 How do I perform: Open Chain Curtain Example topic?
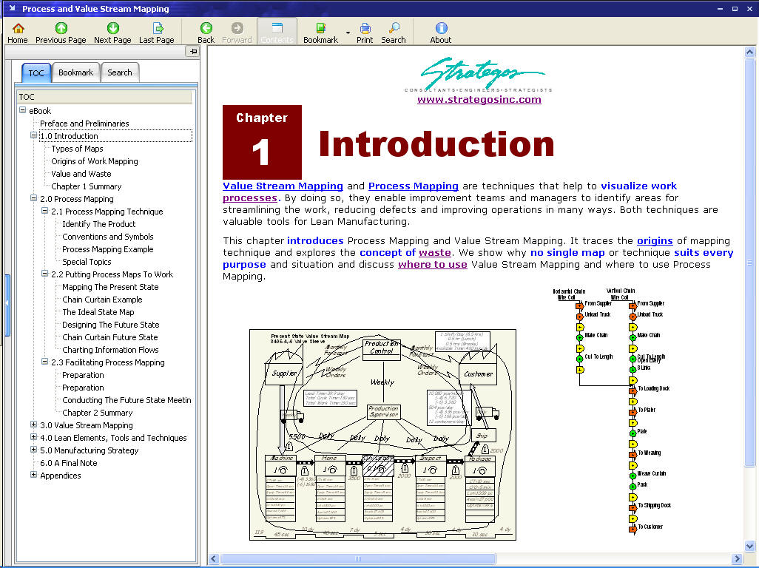pos(102,300)
